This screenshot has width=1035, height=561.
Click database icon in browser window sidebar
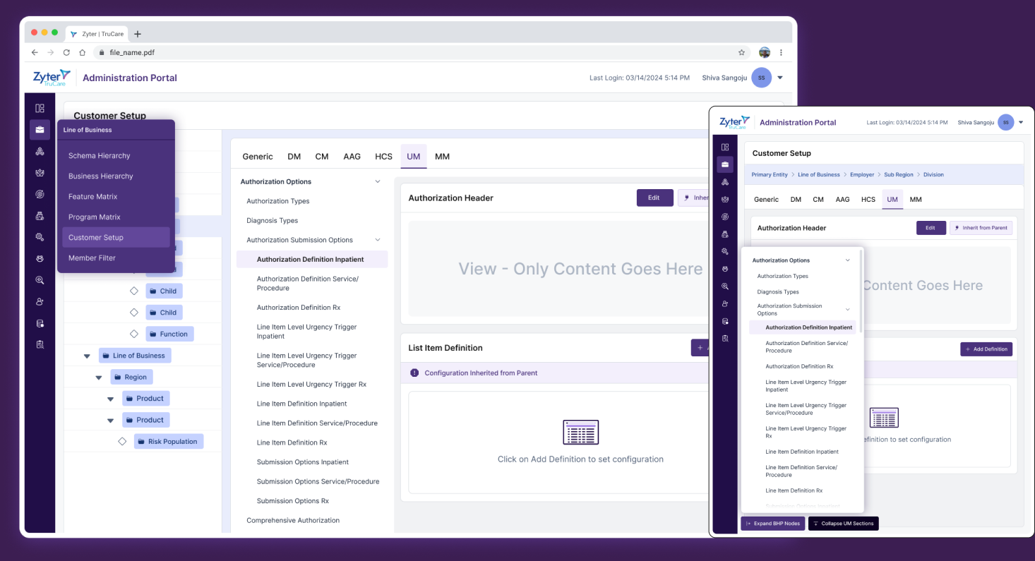tap(40, 323)
